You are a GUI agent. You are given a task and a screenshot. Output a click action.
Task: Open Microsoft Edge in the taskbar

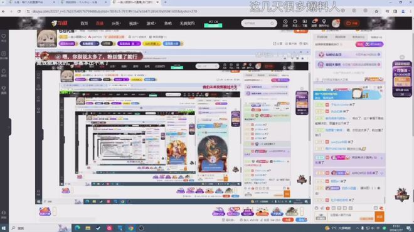point(77,228)
